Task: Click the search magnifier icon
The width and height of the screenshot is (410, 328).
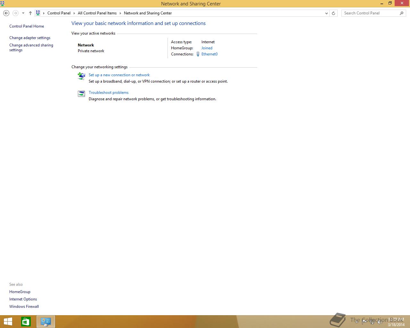Action: [x=402, y=13]
